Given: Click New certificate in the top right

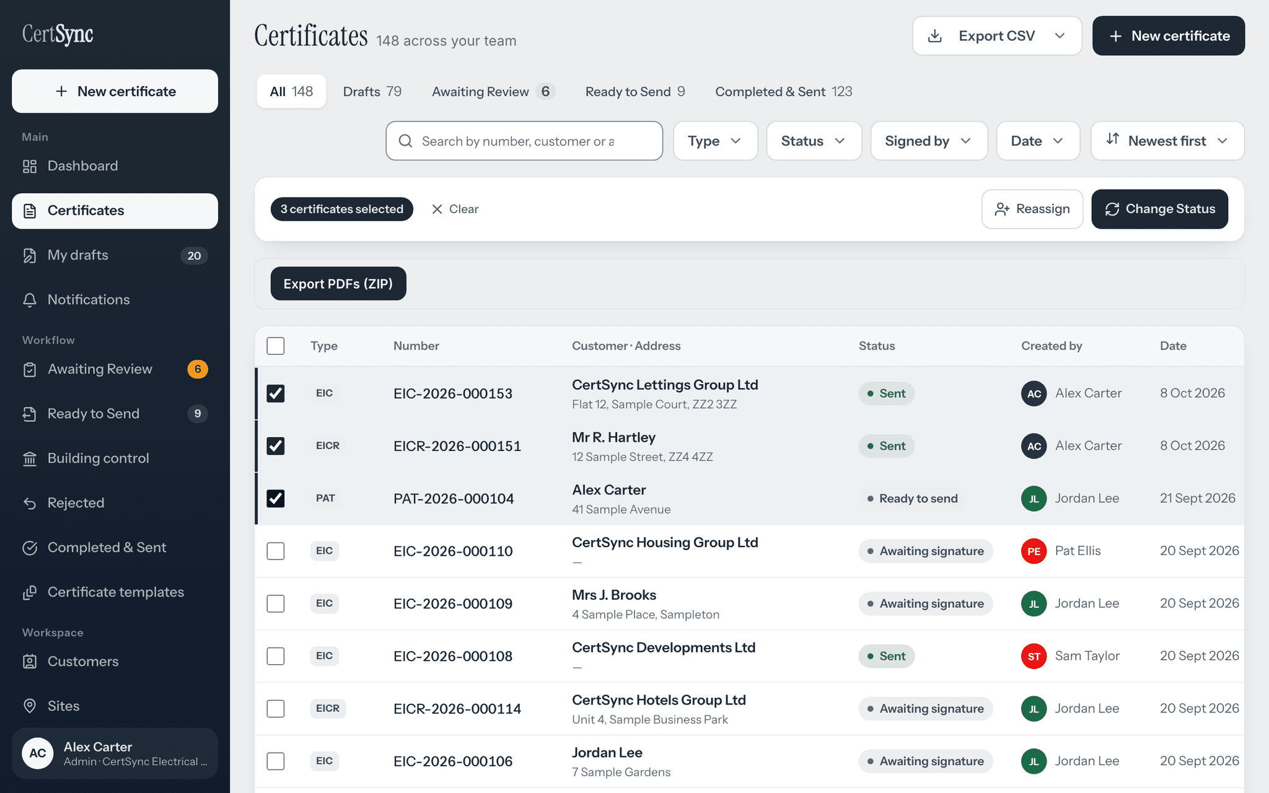Looking at the screenshot, I should click(1168, 36).
